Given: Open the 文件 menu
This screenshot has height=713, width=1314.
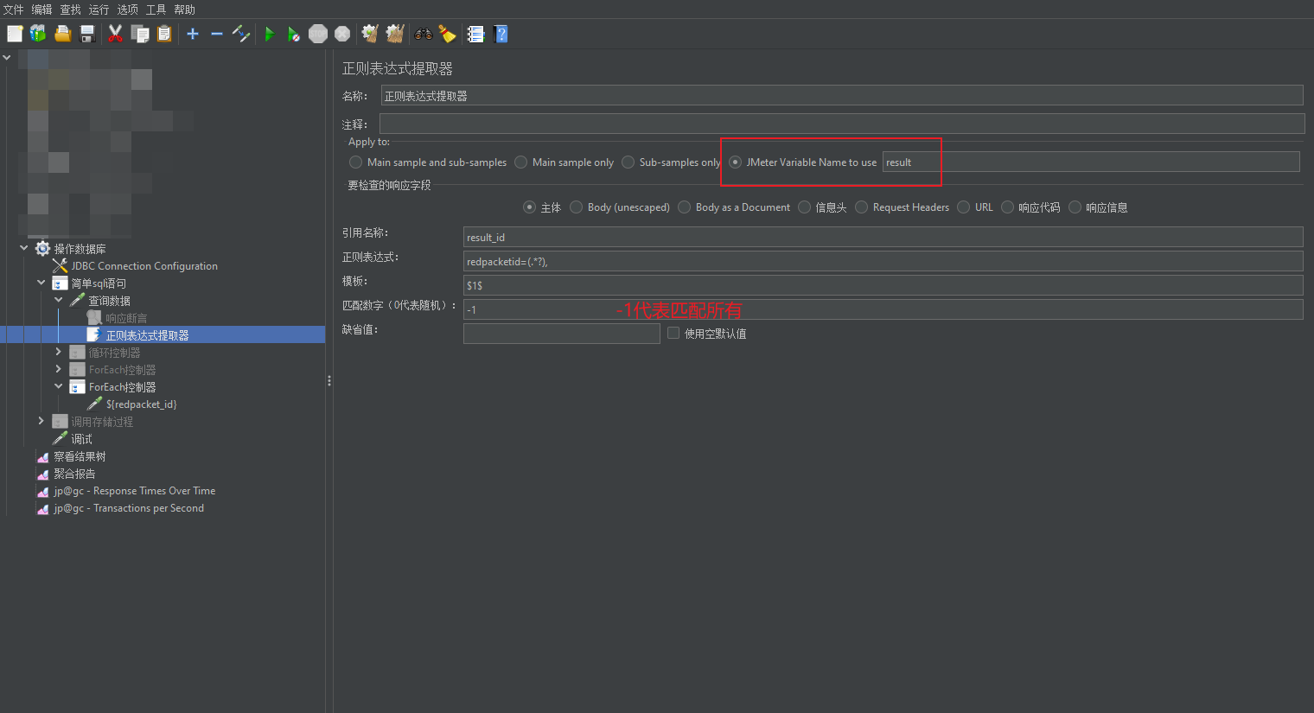Looking at the screenshot, I should point(14,10).
